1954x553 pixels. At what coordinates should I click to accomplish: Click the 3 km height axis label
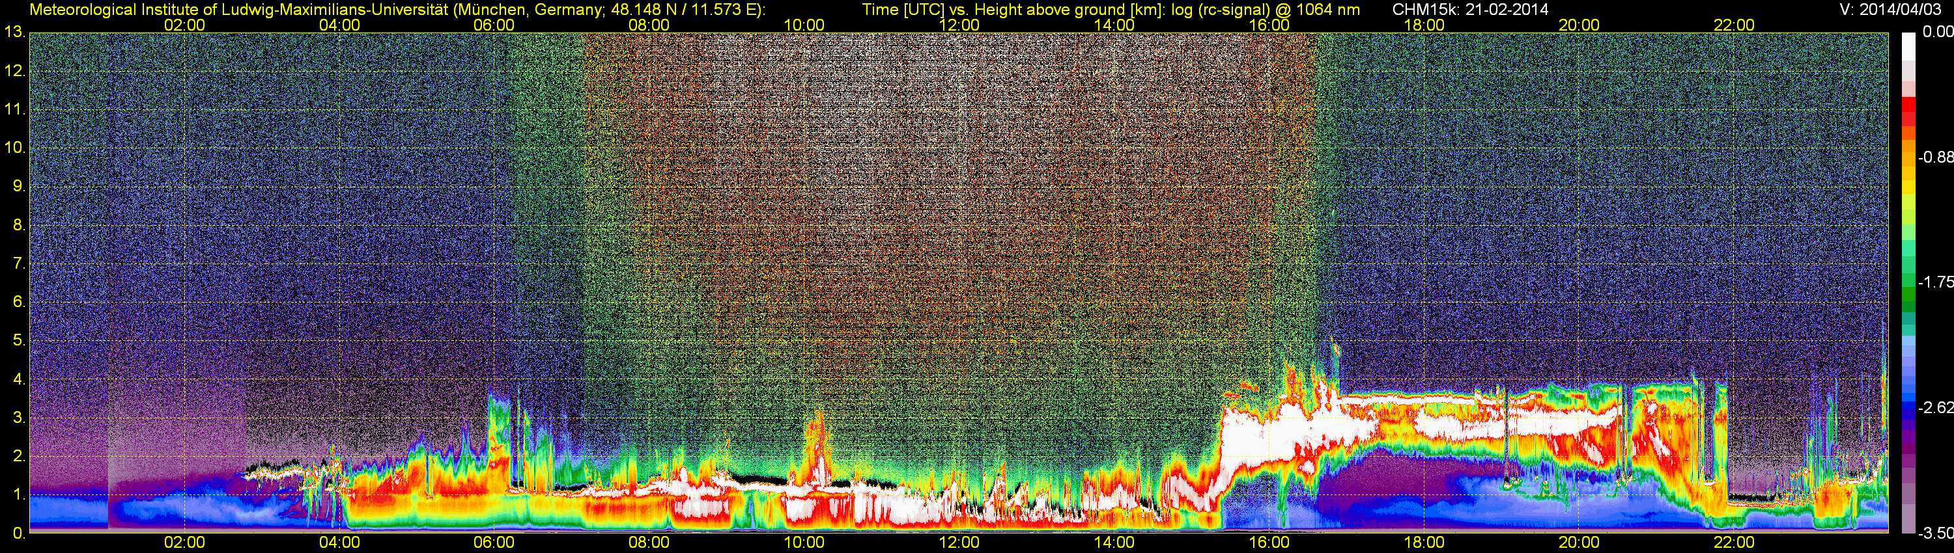click(18, 418)
